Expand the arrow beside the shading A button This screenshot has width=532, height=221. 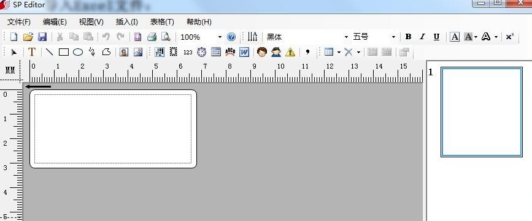click(476, 37)
